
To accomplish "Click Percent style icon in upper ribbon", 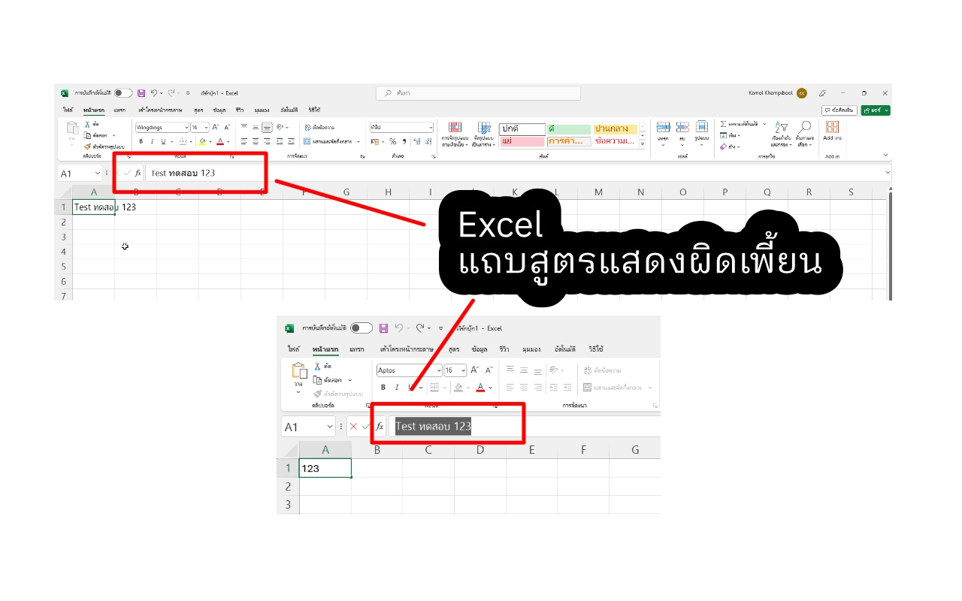I will pyautogui.click(x=393, y=141).
